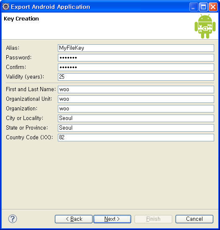
Task: Go back with the Back button
Action: [74, 219]
